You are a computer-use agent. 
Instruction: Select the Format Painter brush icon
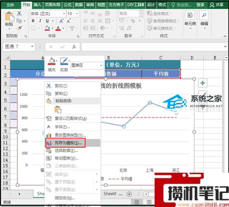pos(19,28)
